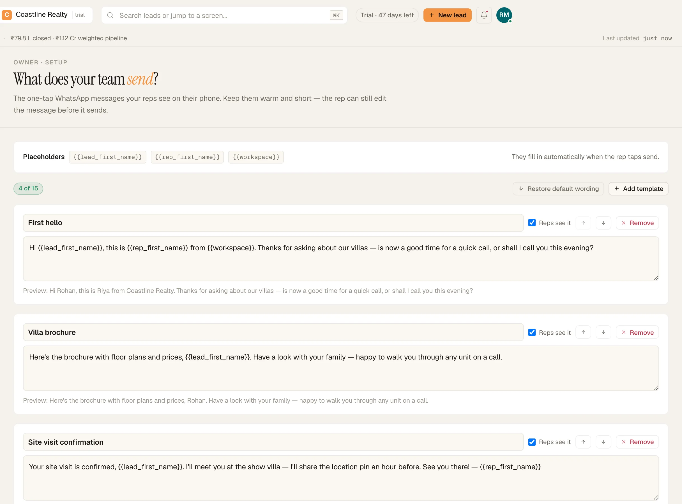Click the search magnifier icon
The image size is (682, 504).
pyautogui.click(x=110, y=15)
